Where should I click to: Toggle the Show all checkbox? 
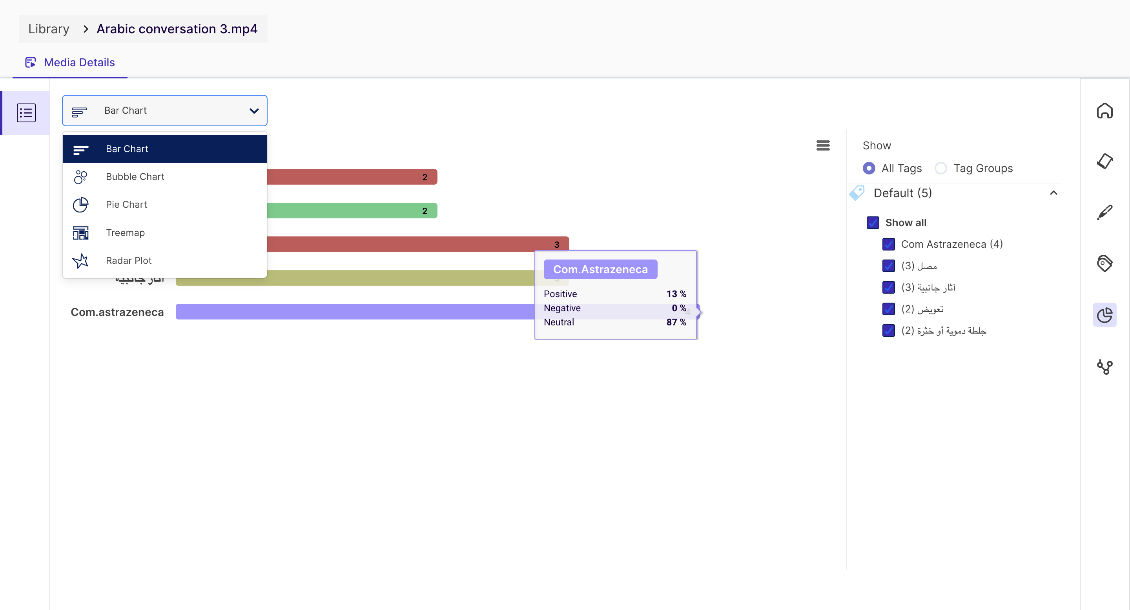873,223
